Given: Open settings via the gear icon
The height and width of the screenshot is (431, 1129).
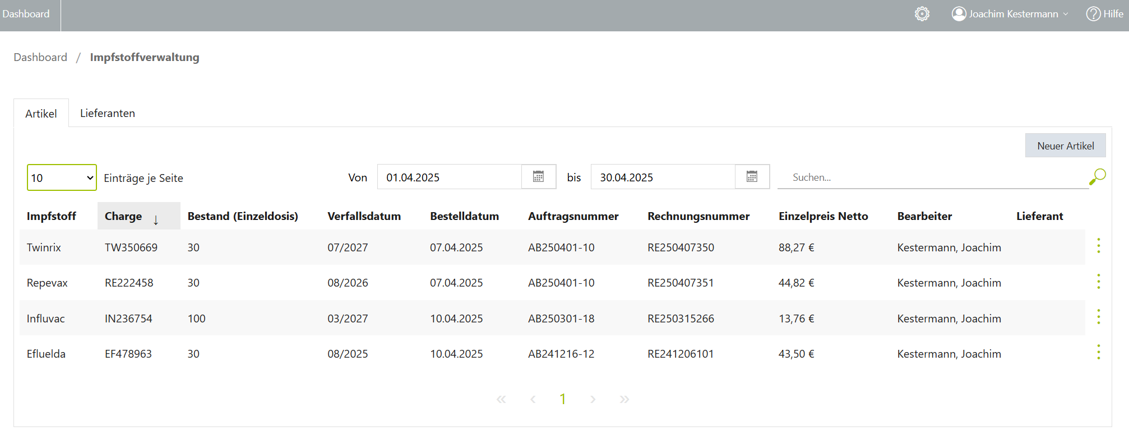Looking at the screenshot, I should tap(922, 14).
